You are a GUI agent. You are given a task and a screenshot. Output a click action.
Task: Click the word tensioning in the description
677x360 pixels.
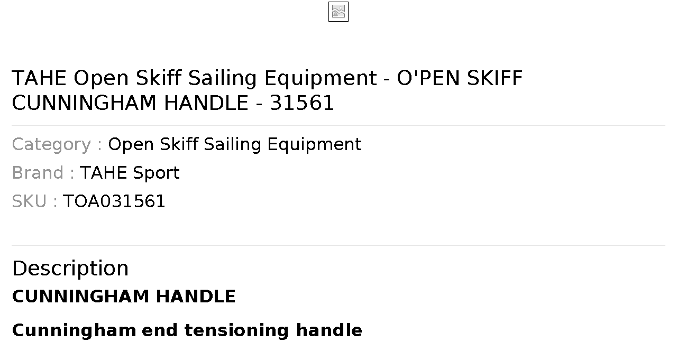coord(236,330)
